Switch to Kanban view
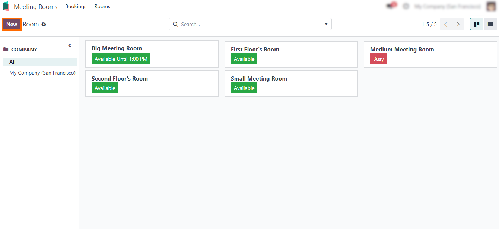 [x=476, y=24]
